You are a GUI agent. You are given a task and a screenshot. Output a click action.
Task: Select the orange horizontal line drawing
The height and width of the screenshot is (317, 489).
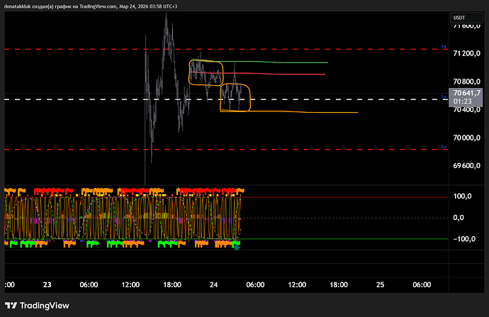(305, 112)
